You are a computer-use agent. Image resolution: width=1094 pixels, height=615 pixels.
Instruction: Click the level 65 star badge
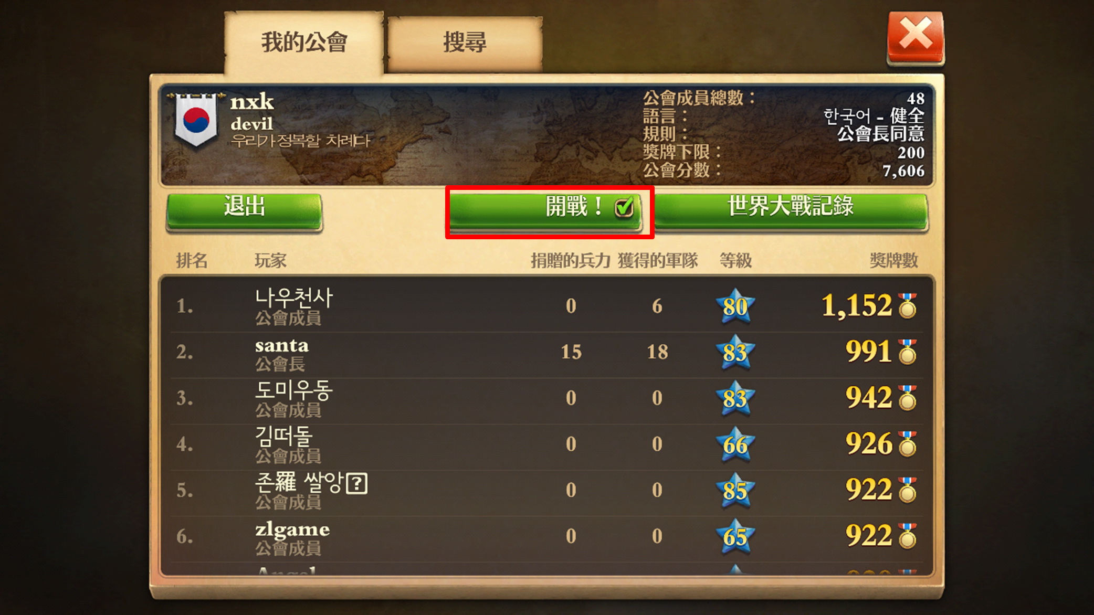click(735, 536)
